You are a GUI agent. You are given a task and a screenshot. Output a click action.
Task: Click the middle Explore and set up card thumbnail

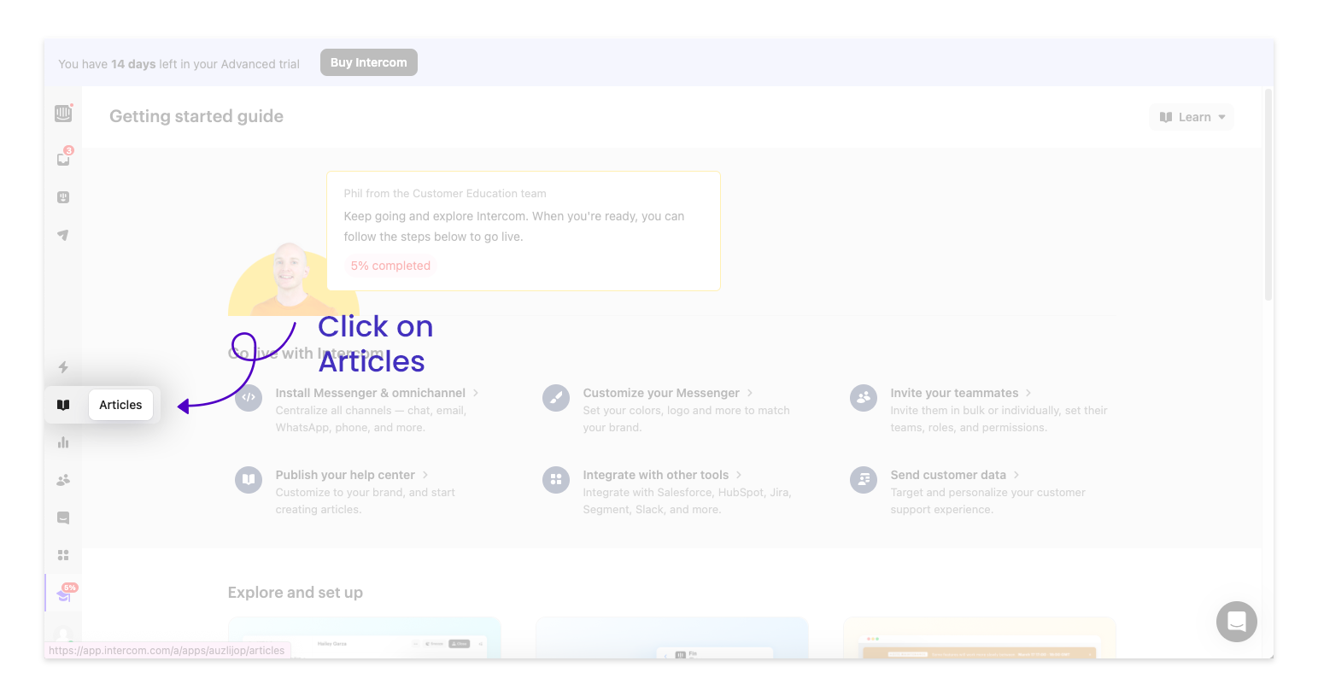pos(672,637)
